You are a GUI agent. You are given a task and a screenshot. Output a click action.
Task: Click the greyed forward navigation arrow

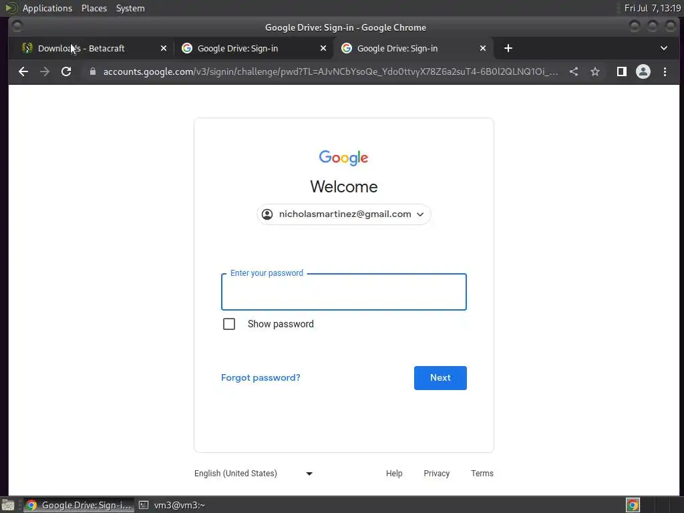point(45,71)
